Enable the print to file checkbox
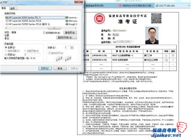 (x=44, y=33)
